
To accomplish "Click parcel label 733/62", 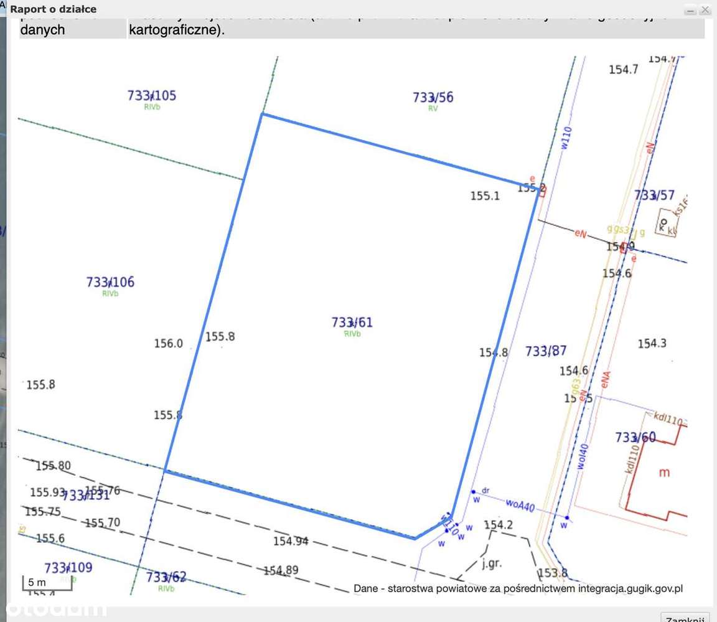I will (x=166, y=577).
